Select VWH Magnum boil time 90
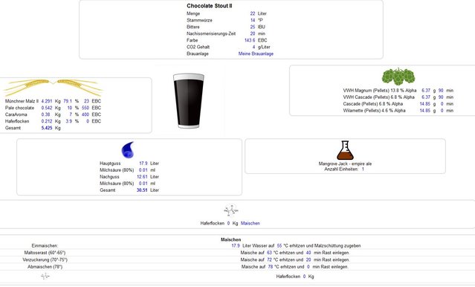Image resolution: width=475 pixels, height=287 pixels. pyautogui.click(x=441, y=90)
